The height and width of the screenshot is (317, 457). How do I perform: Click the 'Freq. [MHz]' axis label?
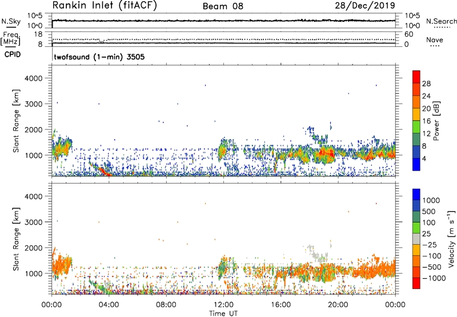11,38
